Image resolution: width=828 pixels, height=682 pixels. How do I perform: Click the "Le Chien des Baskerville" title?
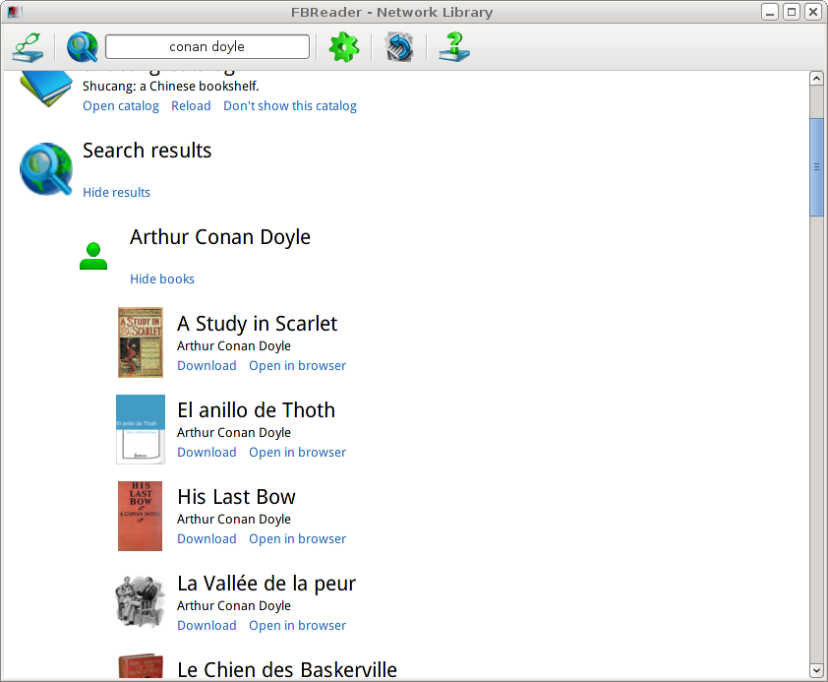point(287,669)
